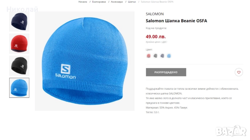Viewport: 250px width, 140px height.
Task: View the black beanie thumbnail
Action: [19, 66]
